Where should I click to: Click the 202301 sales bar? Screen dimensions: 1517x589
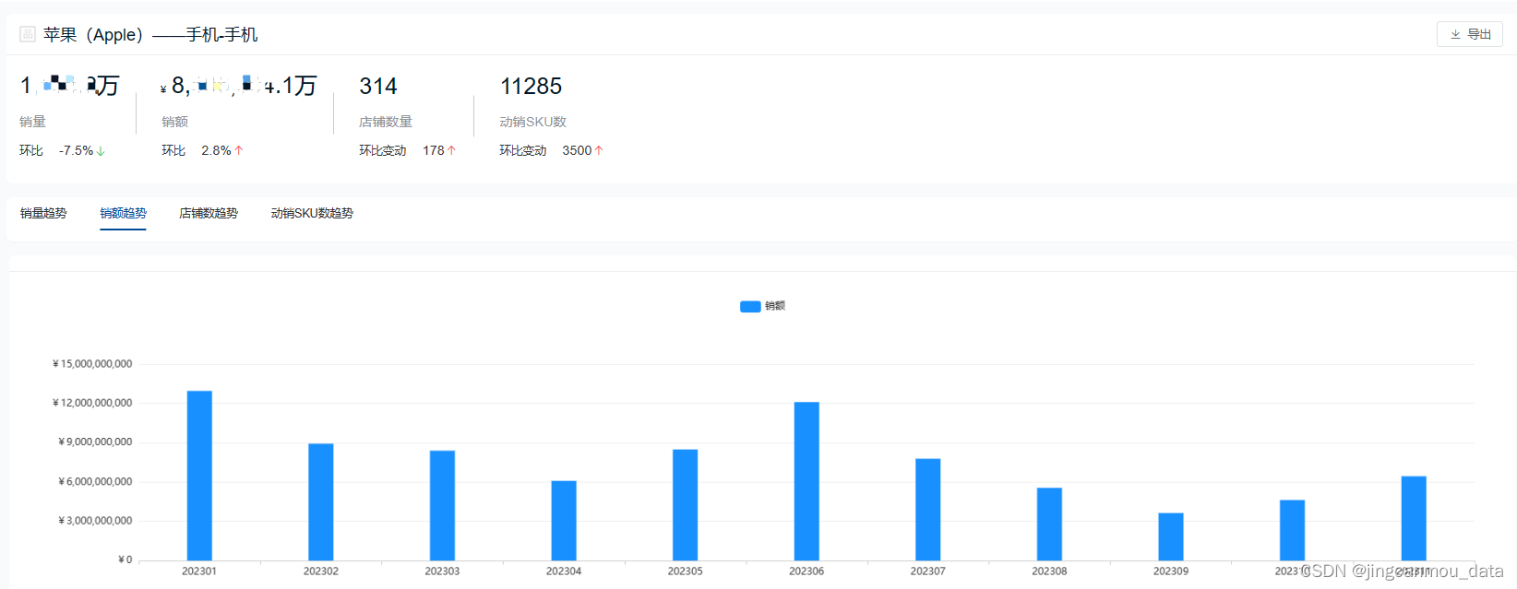pos(199,476)
